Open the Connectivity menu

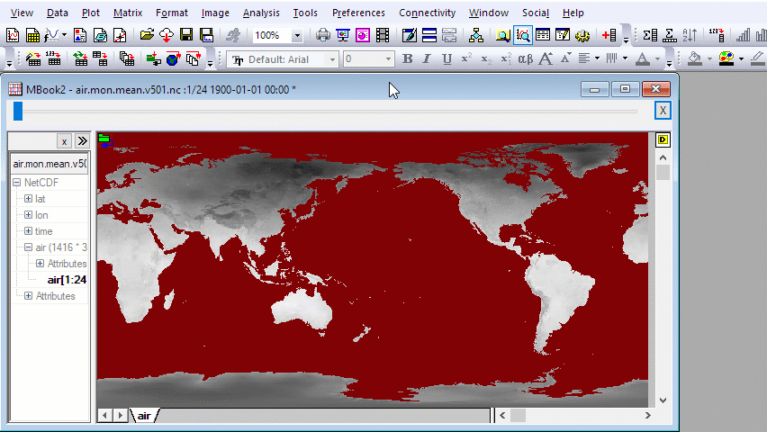(x=427, y=13)
